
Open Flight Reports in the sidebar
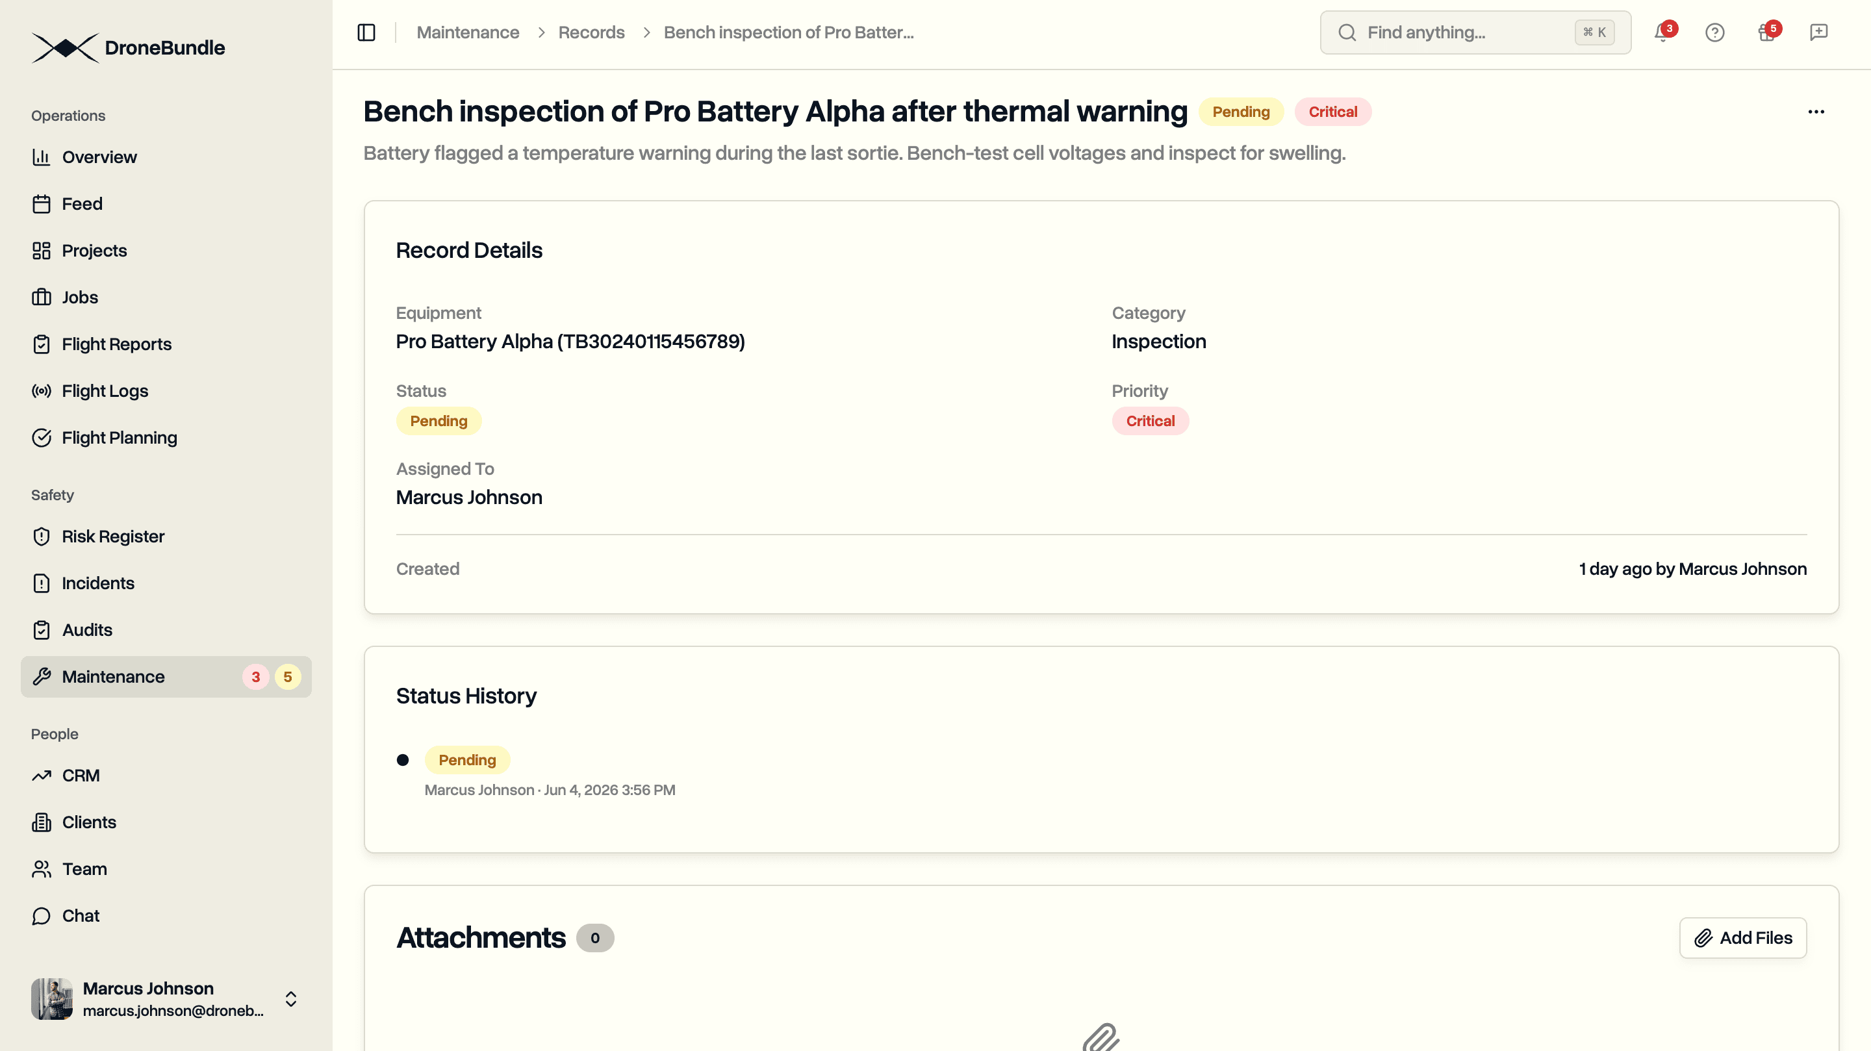[x=166, y=344]
